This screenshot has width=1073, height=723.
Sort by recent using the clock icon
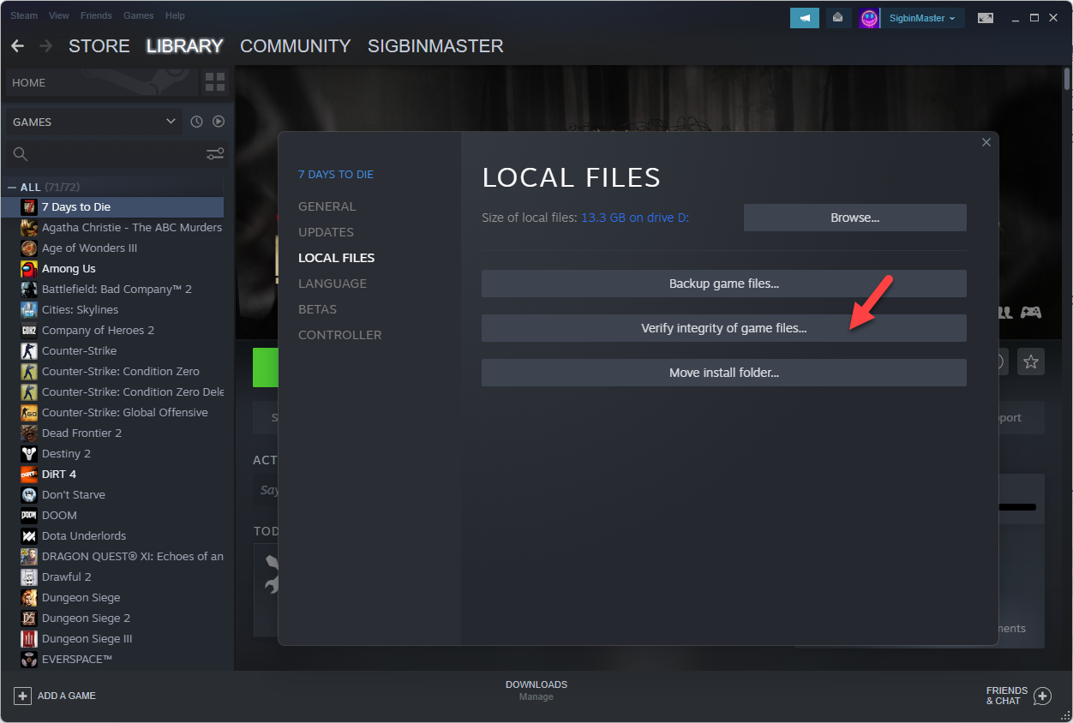point(196,122)
